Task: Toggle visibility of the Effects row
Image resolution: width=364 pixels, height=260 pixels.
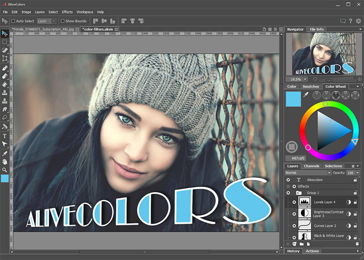Action: [x=294, y=187]
